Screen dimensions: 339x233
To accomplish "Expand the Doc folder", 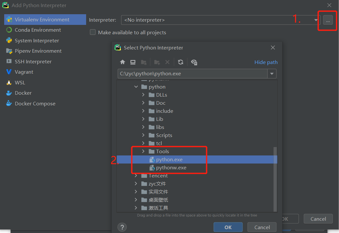I will tap(143, 103).
